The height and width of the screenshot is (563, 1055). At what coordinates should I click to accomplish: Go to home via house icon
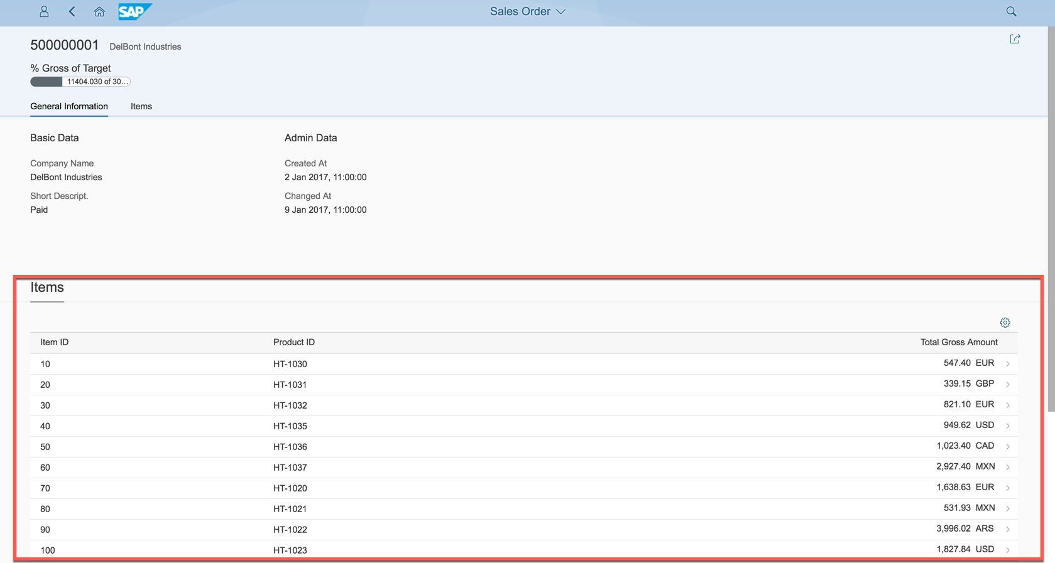(x=99, y=11)
